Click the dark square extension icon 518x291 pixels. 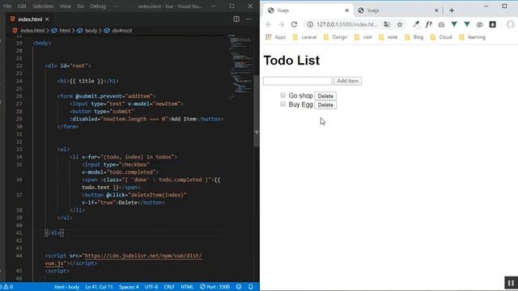click(493, 24)
